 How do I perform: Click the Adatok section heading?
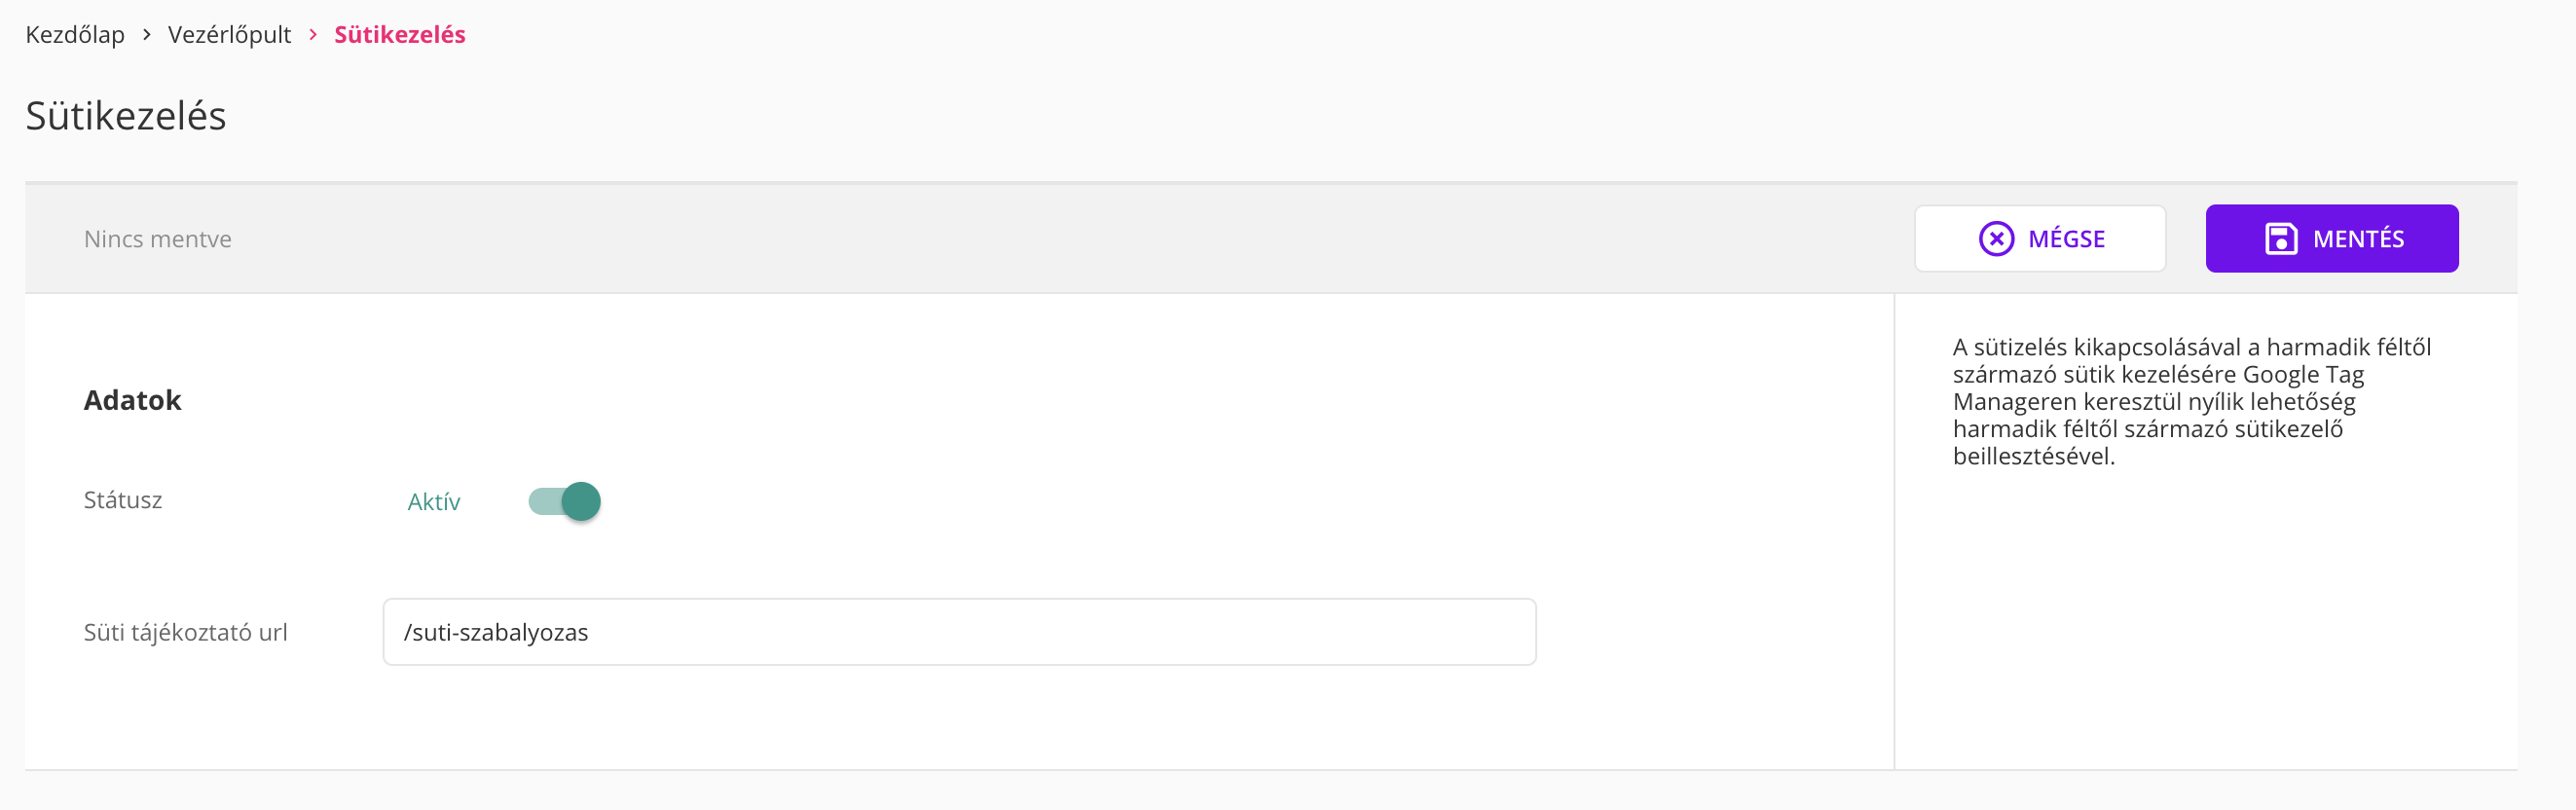click(x=132, y=400)
